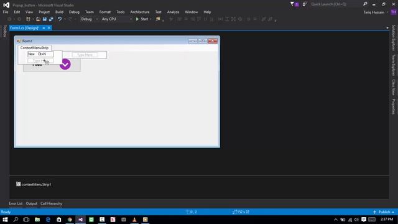
Task: Open the Error List tab
Action: coord(16,203)
